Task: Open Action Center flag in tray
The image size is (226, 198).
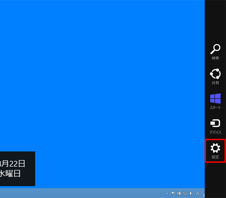Action: click(173, 193)
